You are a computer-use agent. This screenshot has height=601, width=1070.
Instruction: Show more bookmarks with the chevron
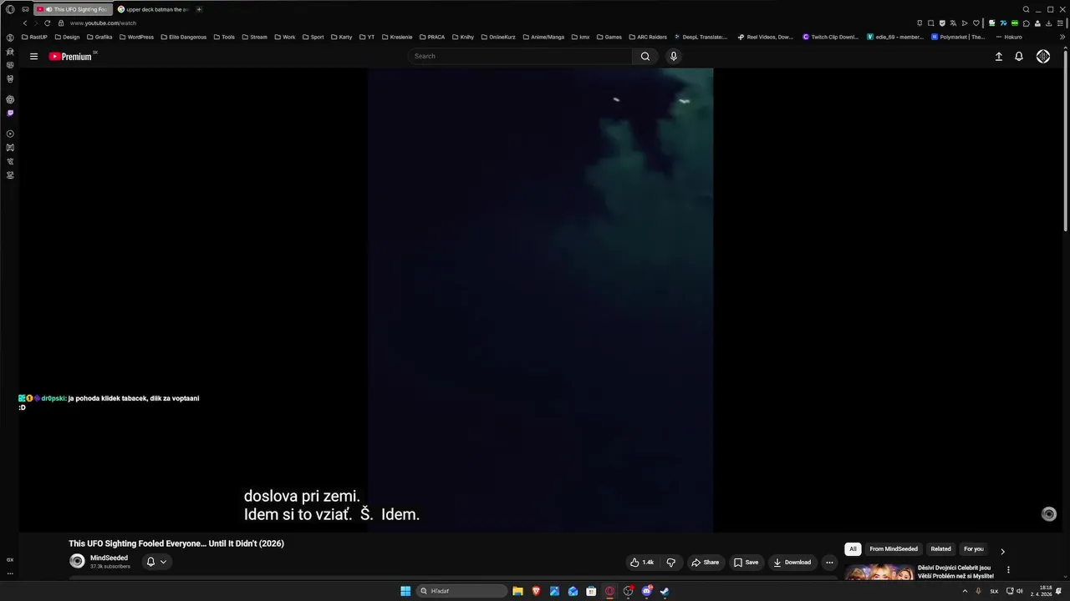point(1062,37)
